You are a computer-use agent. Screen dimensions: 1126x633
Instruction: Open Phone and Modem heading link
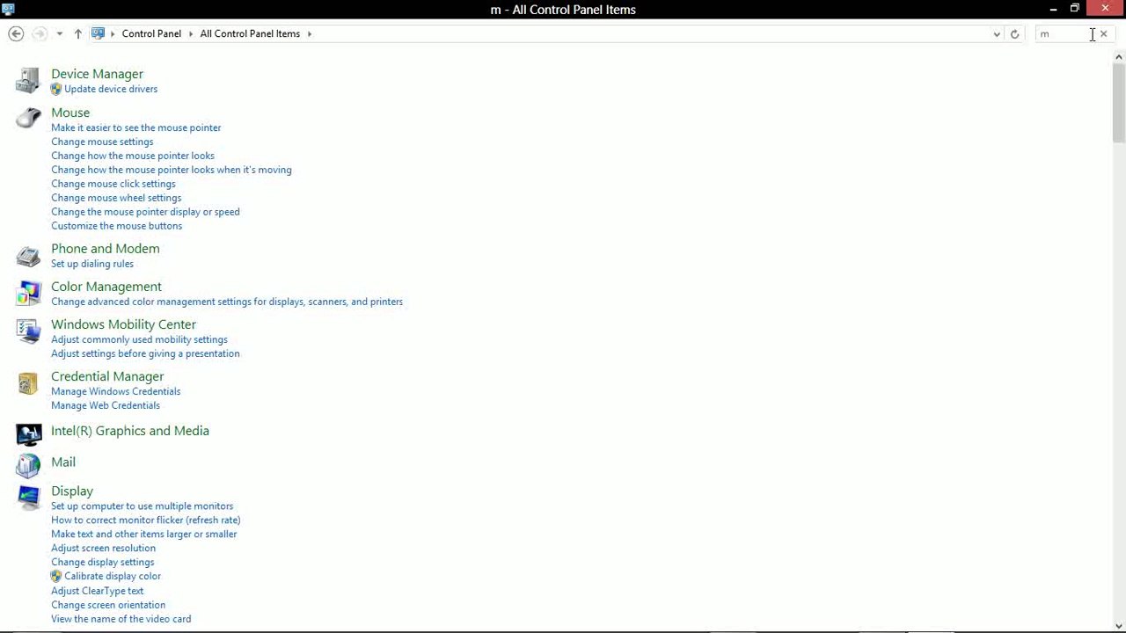[106, 249]
